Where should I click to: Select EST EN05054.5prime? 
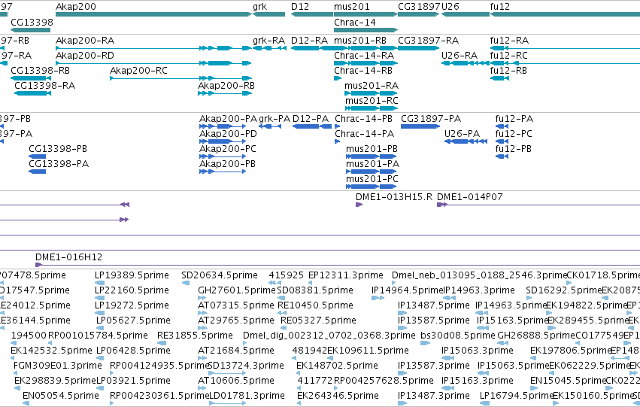point(26,403)
